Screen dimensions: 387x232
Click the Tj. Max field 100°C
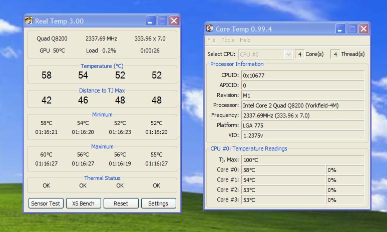coord(302,160)
